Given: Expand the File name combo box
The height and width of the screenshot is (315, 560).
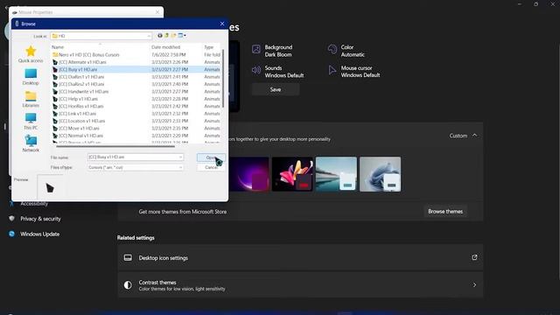Looking at the screenshot, I should click(x=180, y=157).
